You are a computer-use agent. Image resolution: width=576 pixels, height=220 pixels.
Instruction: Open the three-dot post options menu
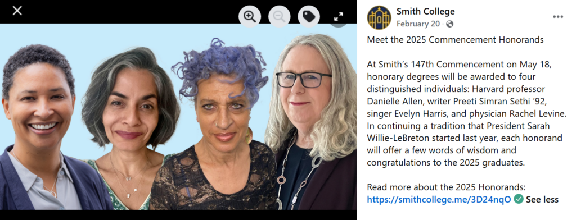point(557,17)
